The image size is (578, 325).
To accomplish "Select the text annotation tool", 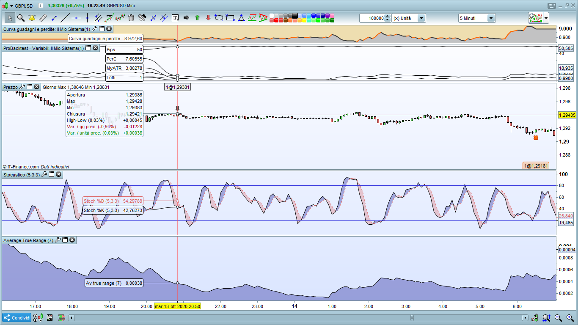I will pos(175,18).
